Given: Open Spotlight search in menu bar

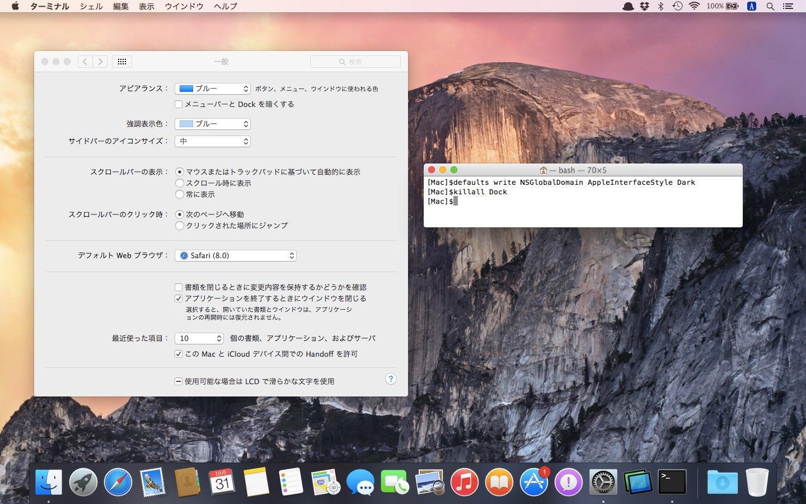Looking at the screenshot, I should click(x=770, y=6).
